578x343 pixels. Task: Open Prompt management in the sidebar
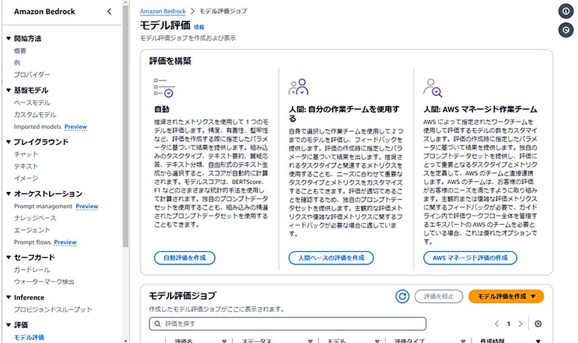[x=43, y=206]
